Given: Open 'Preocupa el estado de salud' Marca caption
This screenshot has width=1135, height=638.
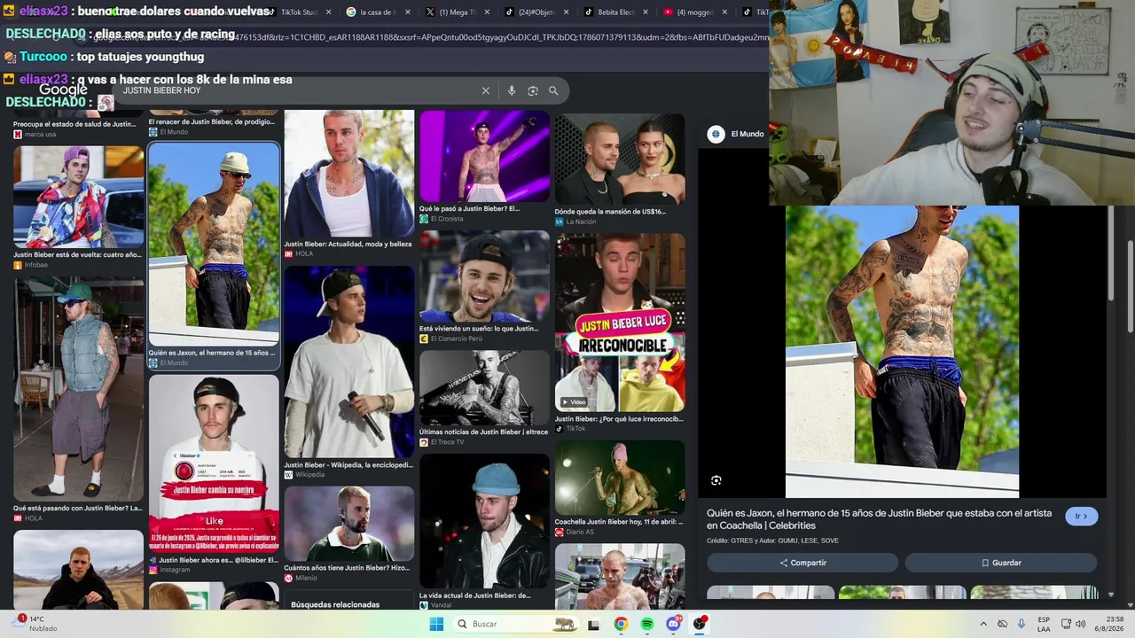Looking at the screenshot, I should (x=74, y=124).
